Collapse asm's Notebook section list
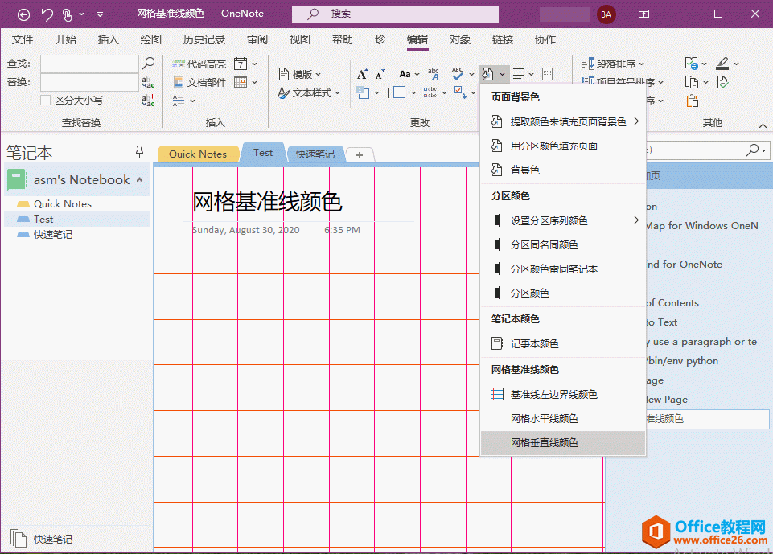Viewport: 773px width, 554px height. [140, 180]
